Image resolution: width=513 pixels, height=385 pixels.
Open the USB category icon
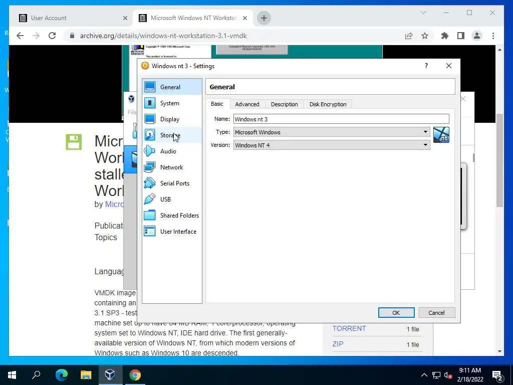pos(150,199)
